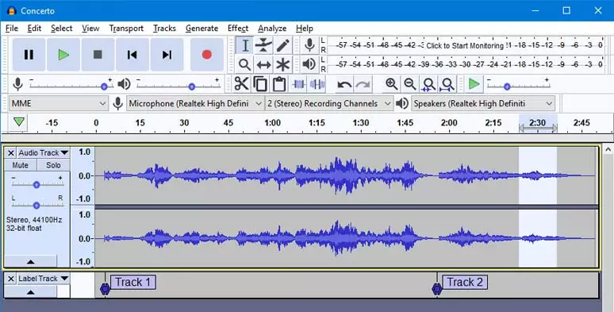Screen dimensions: 614x312
Task: Open the Select menu
Action: pos(61,29)
